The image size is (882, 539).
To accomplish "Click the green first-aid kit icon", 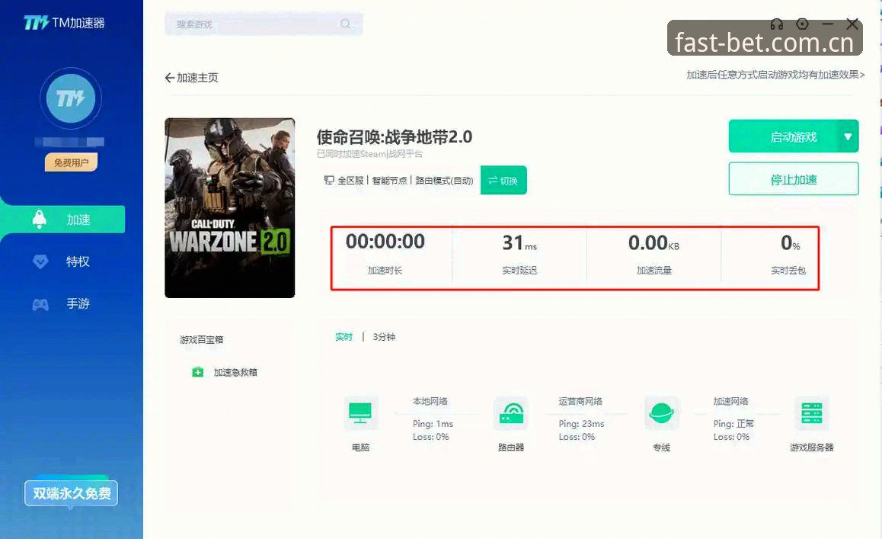I will pyautogui.click(x=197, y=372).
